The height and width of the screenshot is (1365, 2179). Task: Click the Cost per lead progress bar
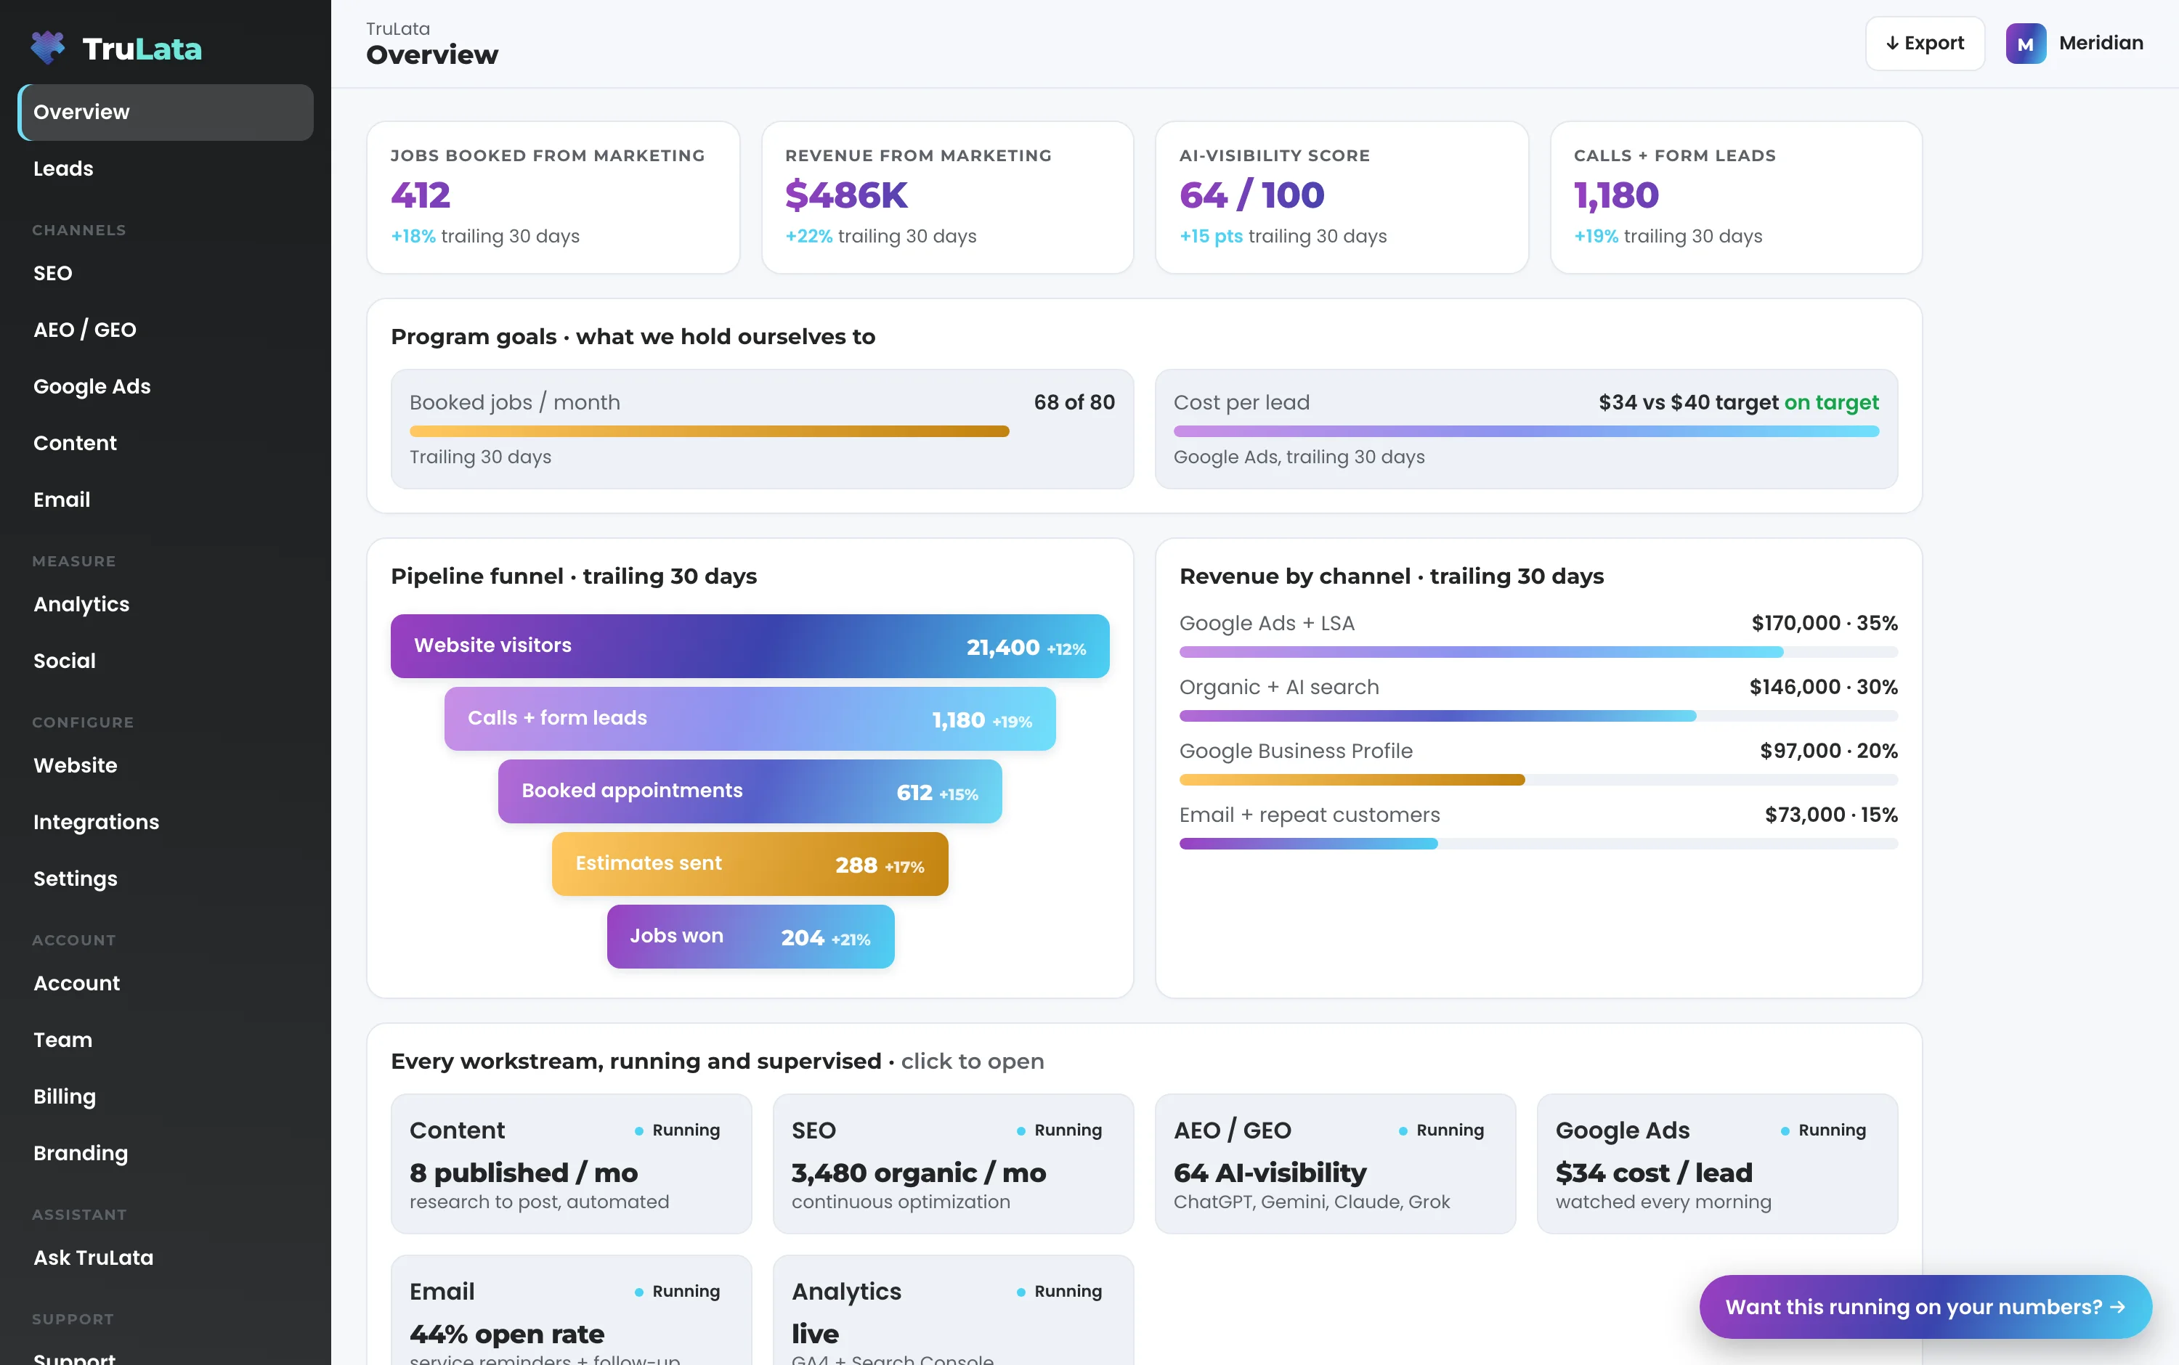click(1526, 431)
